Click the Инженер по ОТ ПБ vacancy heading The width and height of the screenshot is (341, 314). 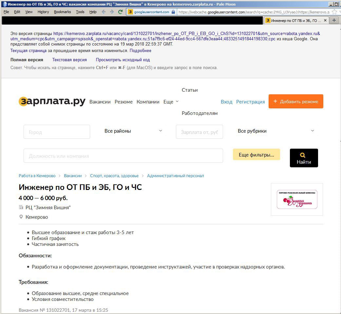coord(80,187)
